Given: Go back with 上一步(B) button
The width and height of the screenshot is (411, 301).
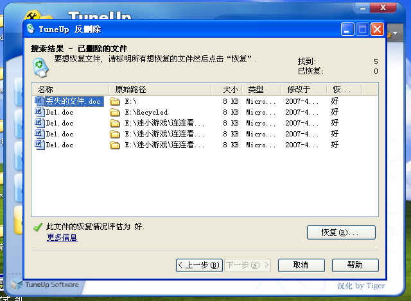Looking at the screenshot, I should (x=199, y=265).
